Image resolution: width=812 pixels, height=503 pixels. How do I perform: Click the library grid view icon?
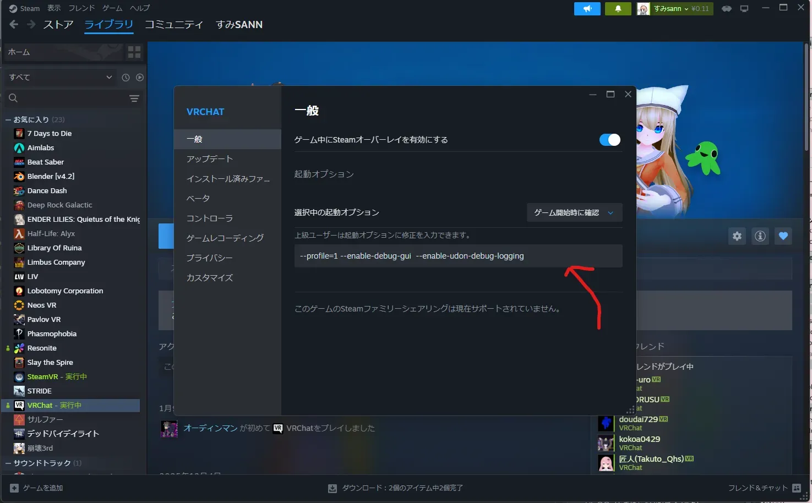pos(134,52)
